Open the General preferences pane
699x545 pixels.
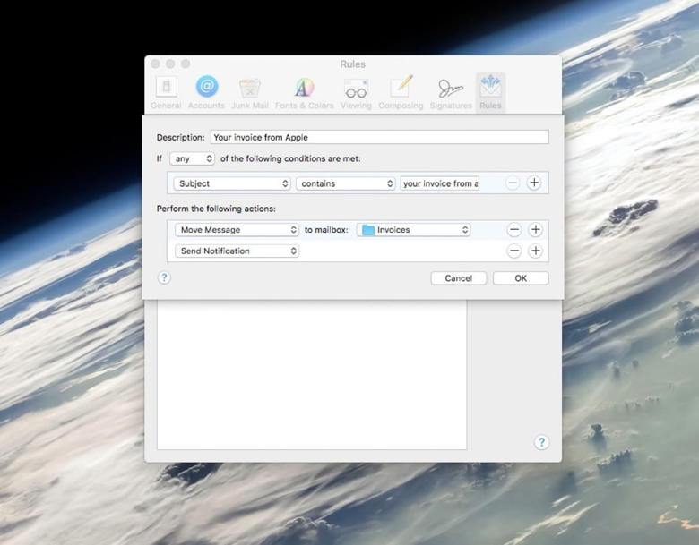point(166,92)
